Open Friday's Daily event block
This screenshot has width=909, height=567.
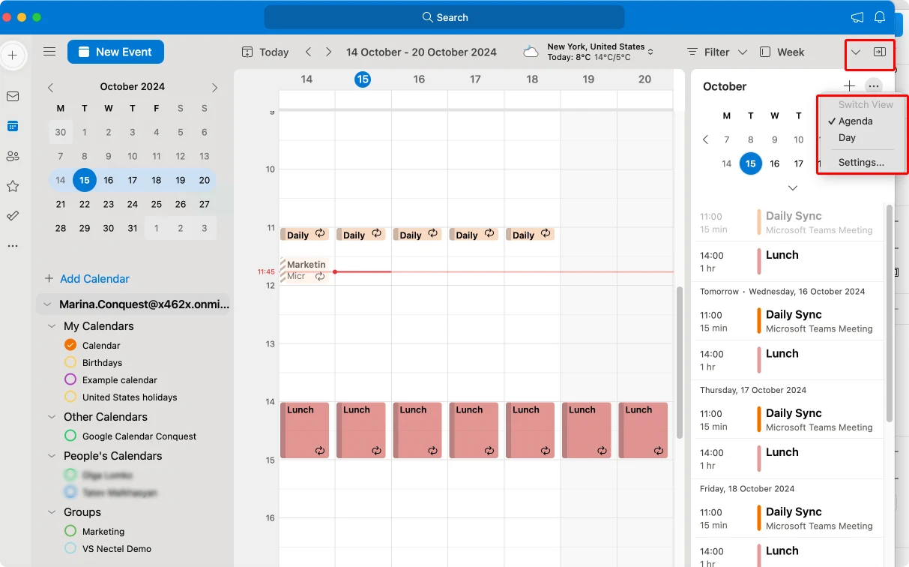tap(530, 235)
